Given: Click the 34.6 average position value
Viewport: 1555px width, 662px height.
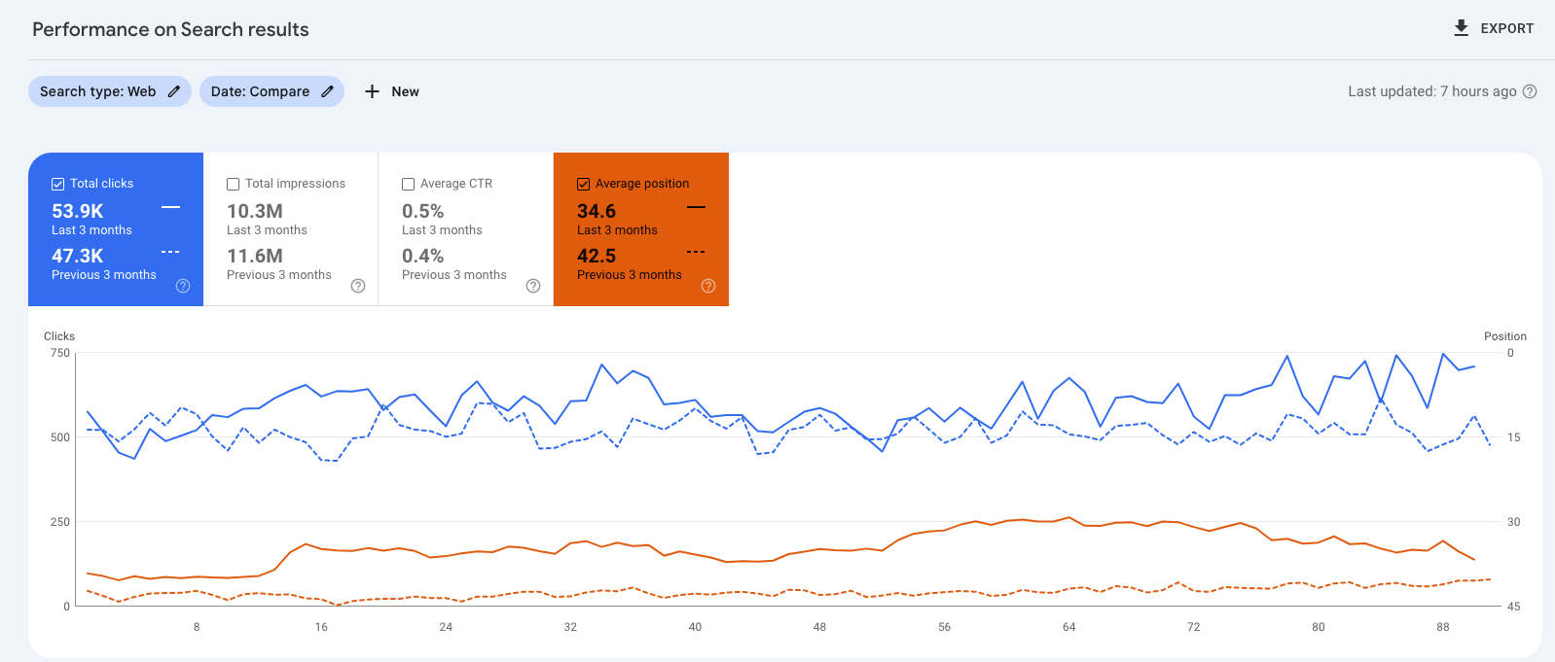Looking at the screenshot, I should pyautogui.click(x=597, y=211).
